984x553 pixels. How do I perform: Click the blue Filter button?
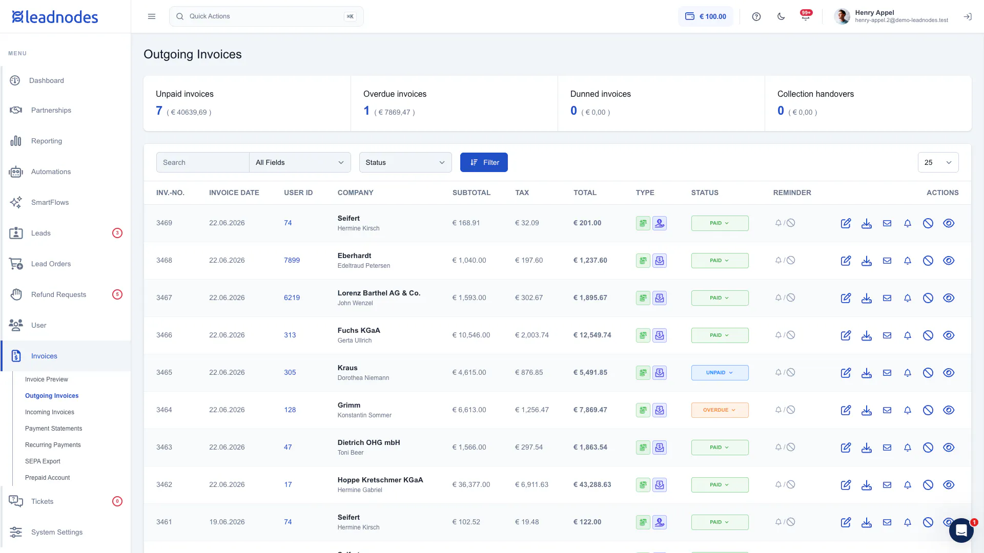(x=484, y=162)
